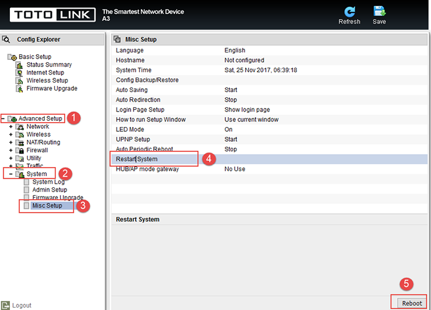This screenshot has height=310, width=431.
Task: Select the UPNP Setup row
Action: click(270, 139)
